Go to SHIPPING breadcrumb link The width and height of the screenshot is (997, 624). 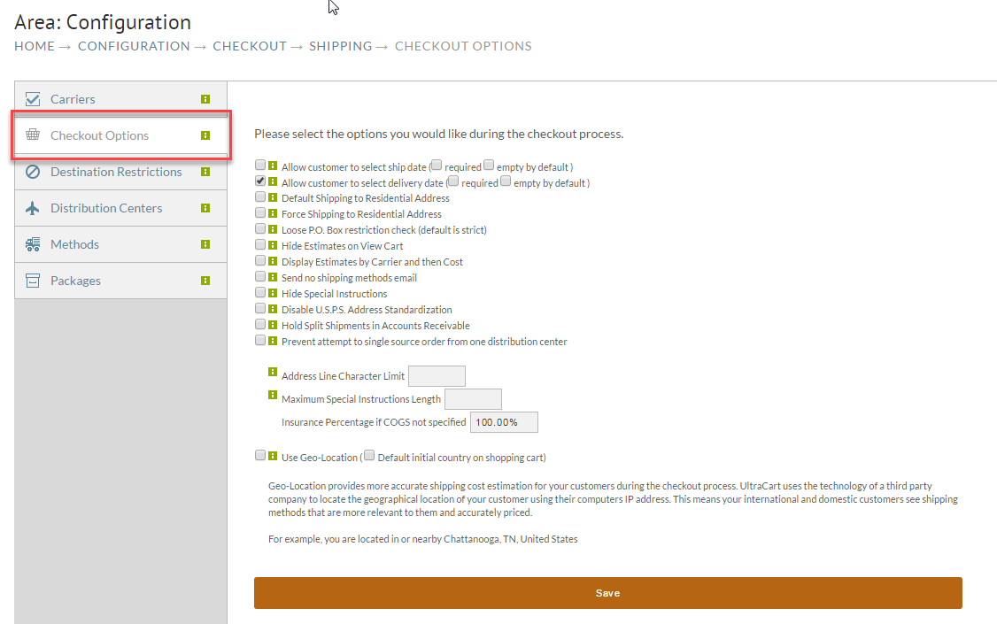341,46
